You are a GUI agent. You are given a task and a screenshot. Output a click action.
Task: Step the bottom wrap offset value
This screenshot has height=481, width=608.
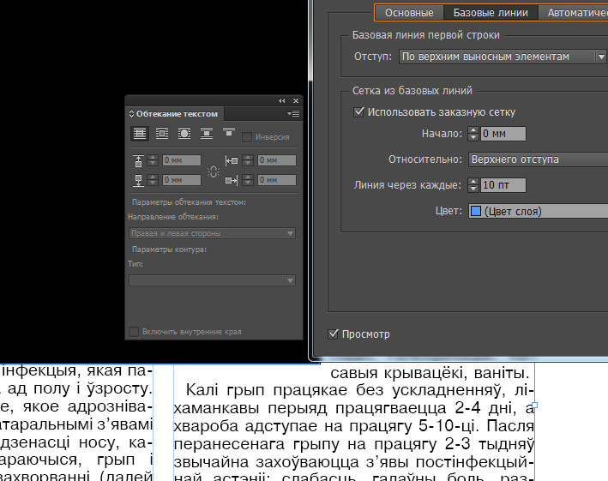[154, 180]
